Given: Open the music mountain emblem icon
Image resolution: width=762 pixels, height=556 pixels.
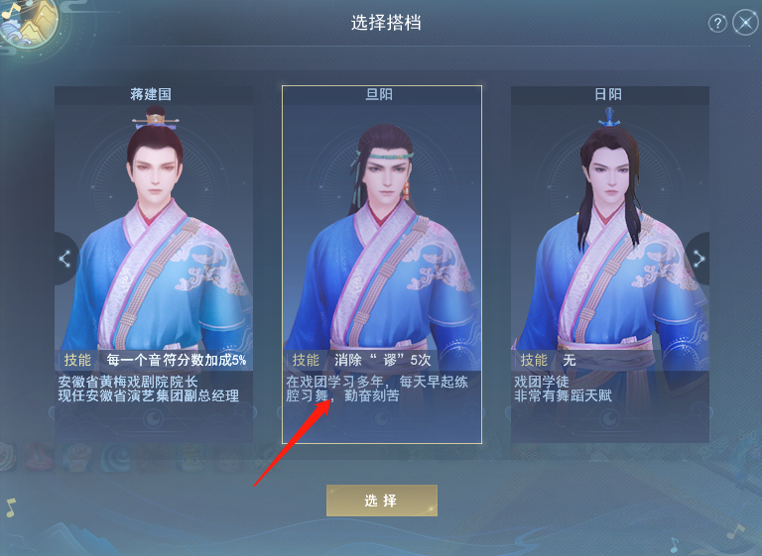Looking at the screenshot, I should 30,24.
